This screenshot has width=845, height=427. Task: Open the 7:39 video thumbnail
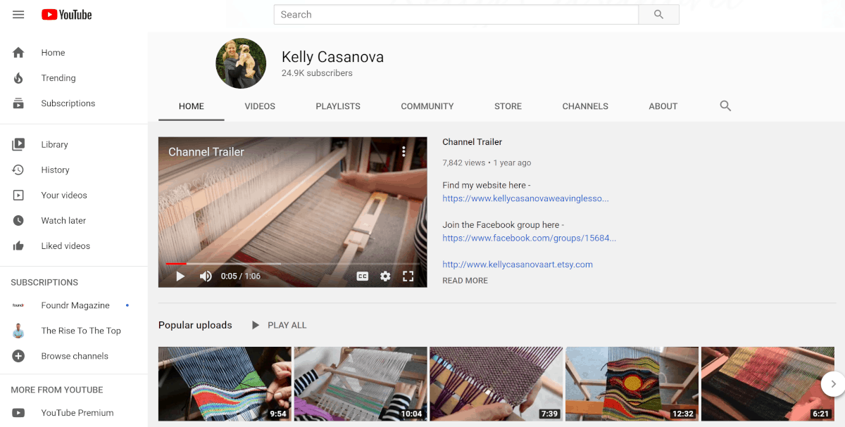point(496,383)
